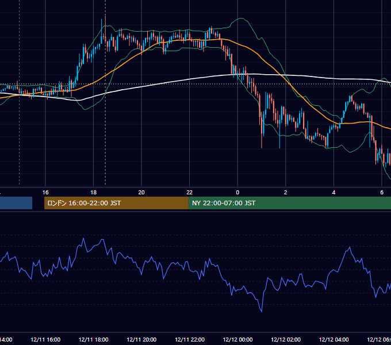Click the NY 22:00-07:00 JST session bar

(x=289, y=203)
